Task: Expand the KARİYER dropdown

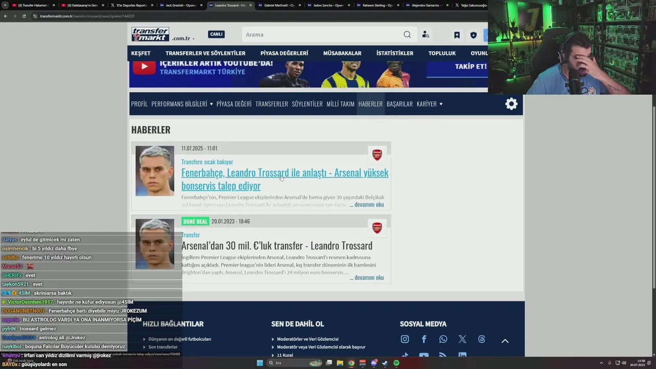Action: point(429,104)
